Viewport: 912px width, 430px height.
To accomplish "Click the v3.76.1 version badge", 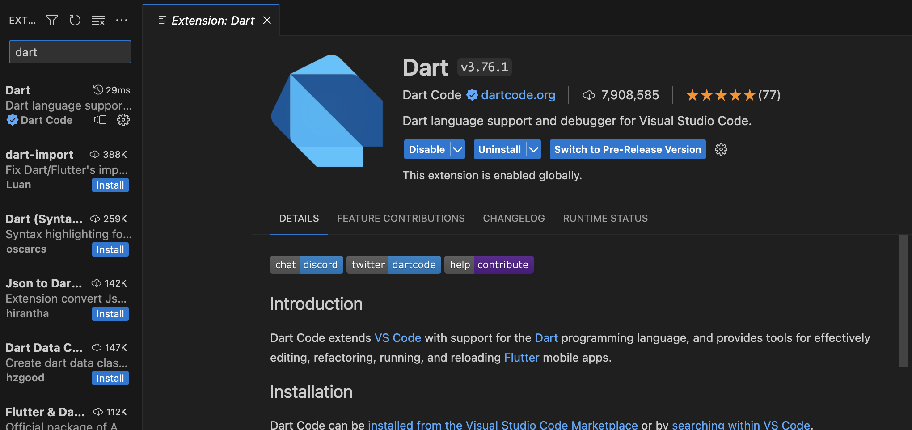I will 485,67.
